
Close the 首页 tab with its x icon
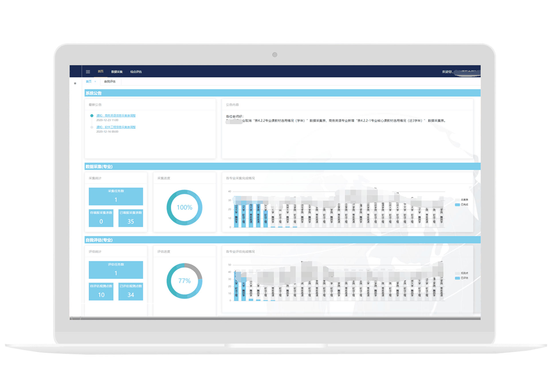pyautogui.click(x=95, y=82)
